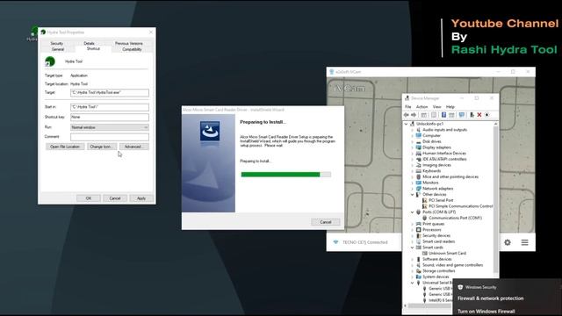Click Processors icon in device tree
Viewport: 562px width, 316px height.
pyautogui.click(x=418, y=230)
